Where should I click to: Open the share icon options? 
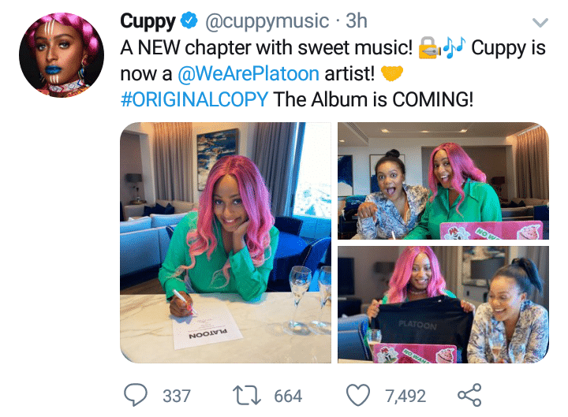pos(469,395)
